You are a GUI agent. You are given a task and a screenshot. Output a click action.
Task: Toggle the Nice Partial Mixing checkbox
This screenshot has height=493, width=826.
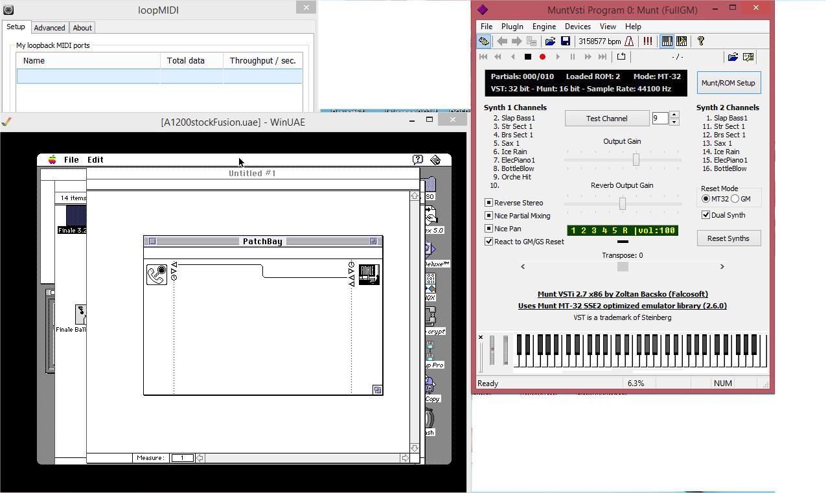tap(489, 216)
